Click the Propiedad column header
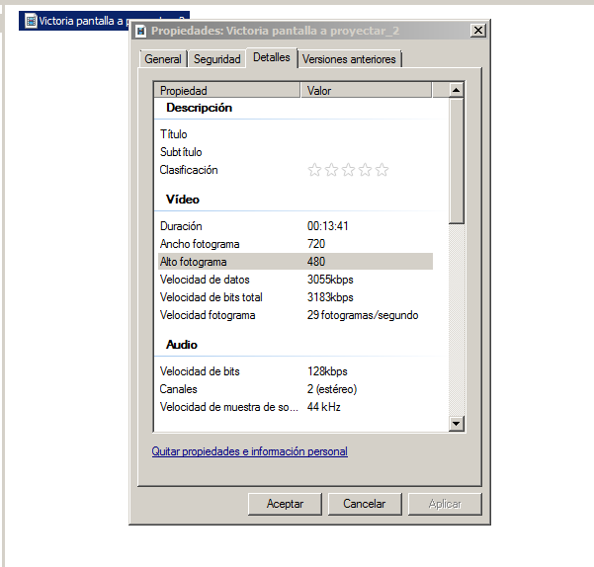The height and width of the screenshot is (567, 594). click(x=227, y=91)
